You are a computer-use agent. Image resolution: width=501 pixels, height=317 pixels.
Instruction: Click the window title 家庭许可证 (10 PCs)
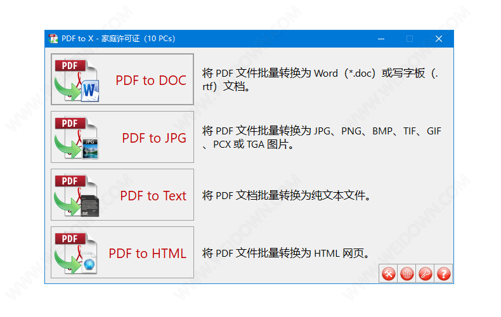[x=138, y=39]
